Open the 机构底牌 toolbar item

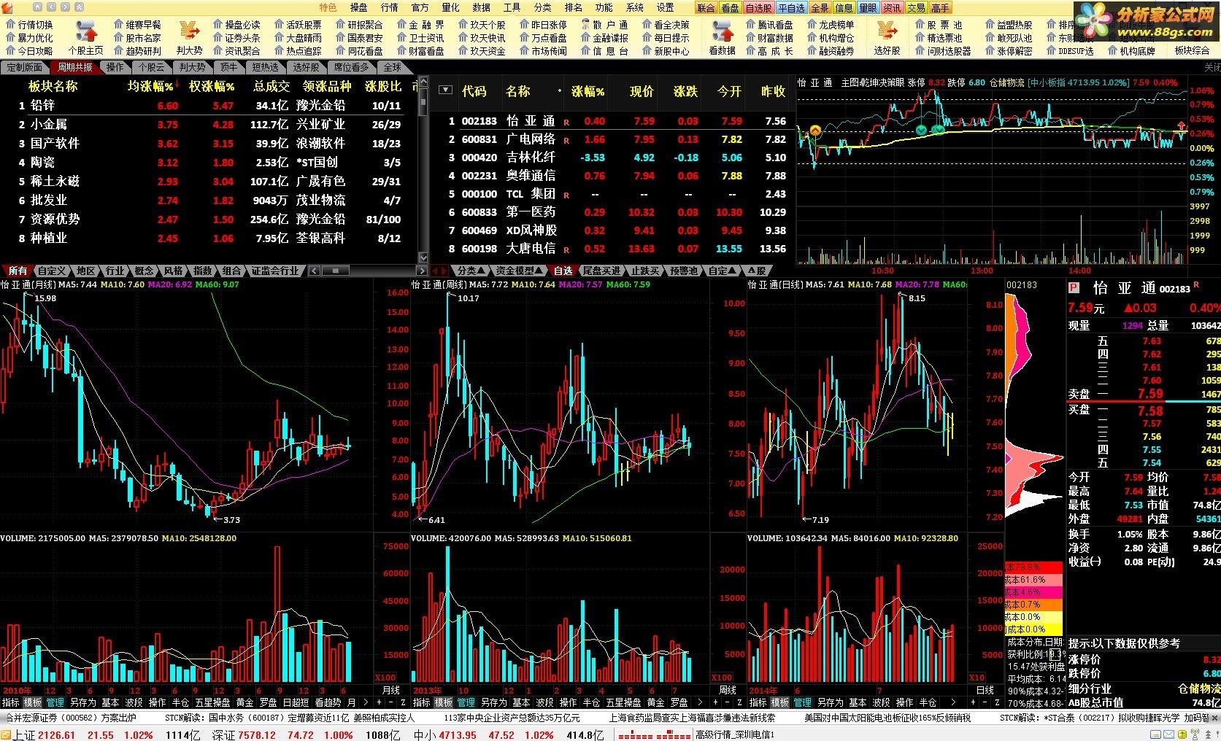coord(1131,51)
